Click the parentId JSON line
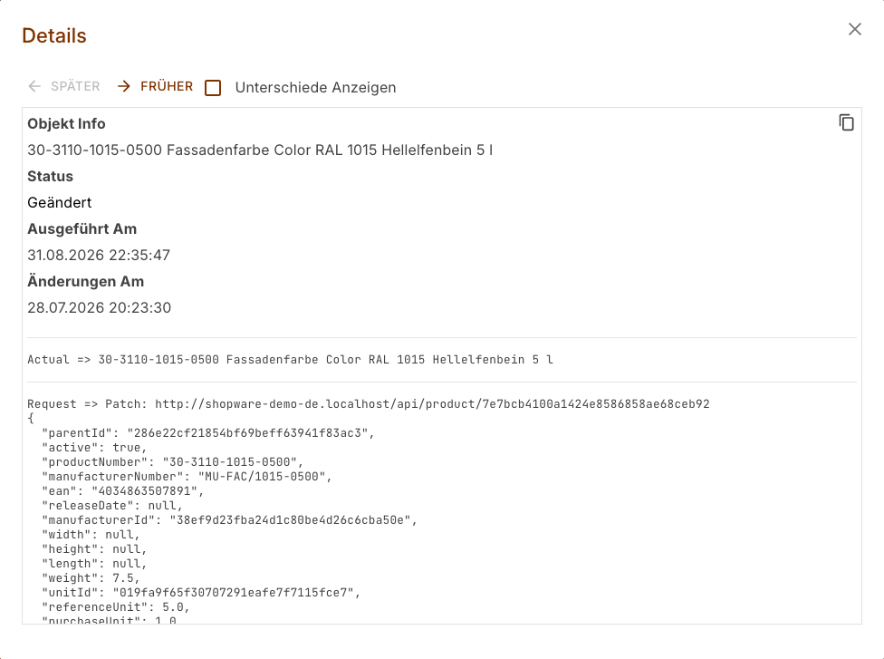Screen dimensions: 884x659 point(208,432)
